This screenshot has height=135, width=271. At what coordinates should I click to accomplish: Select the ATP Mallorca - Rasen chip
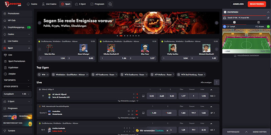[x=162, y=75]
